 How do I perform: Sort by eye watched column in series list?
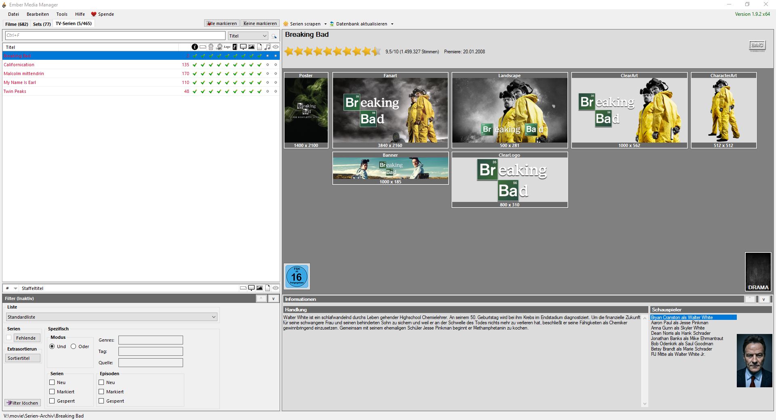point(276,47)
